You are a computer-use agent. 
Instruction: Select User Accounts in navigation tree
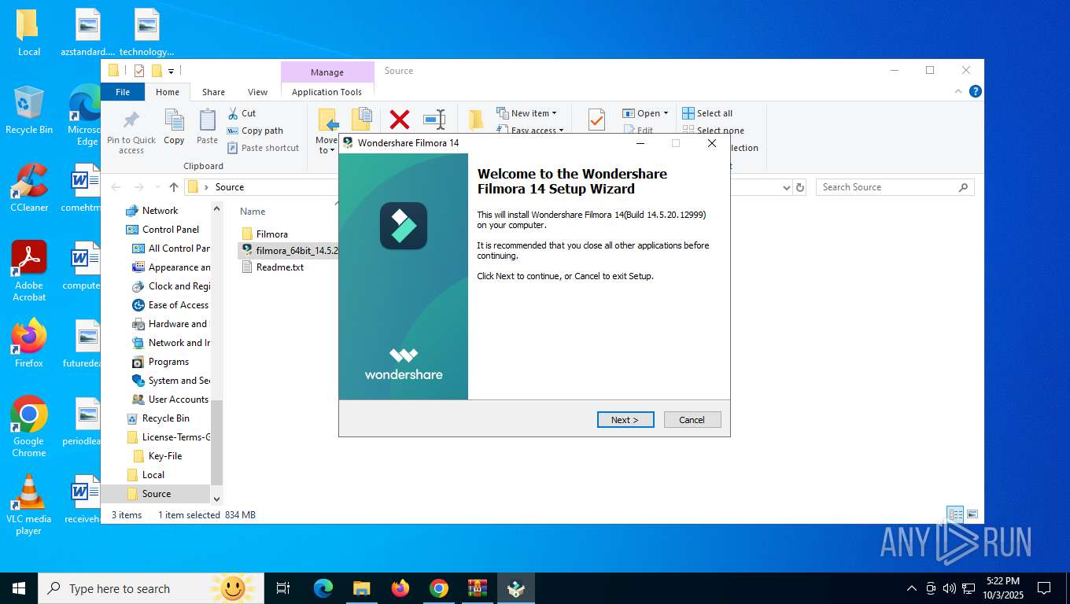[x=178, y=399]
